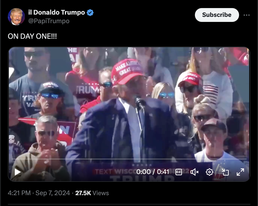Toggle closed captions CC icon

[179, 172]
